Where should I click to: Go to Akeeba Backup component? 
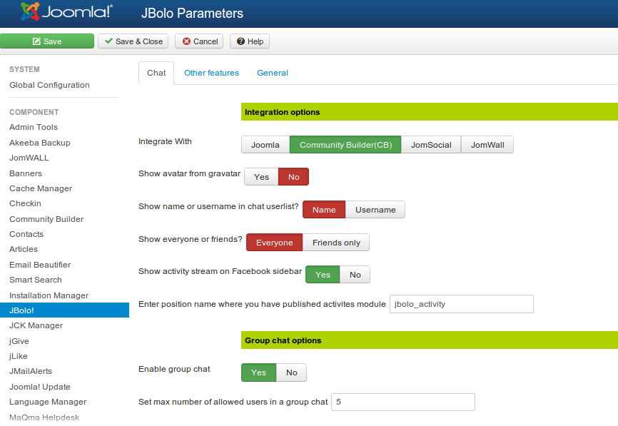(x=40, y=143)
